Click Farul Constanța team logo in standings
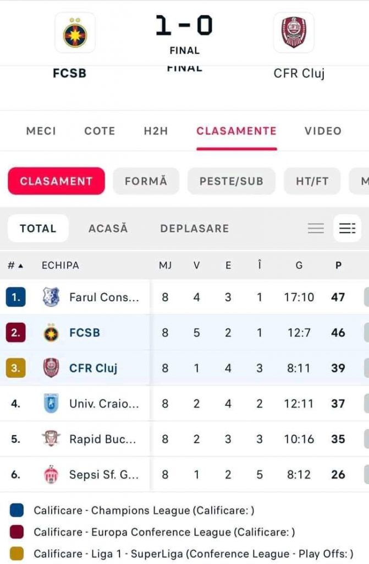 [51, 297]
